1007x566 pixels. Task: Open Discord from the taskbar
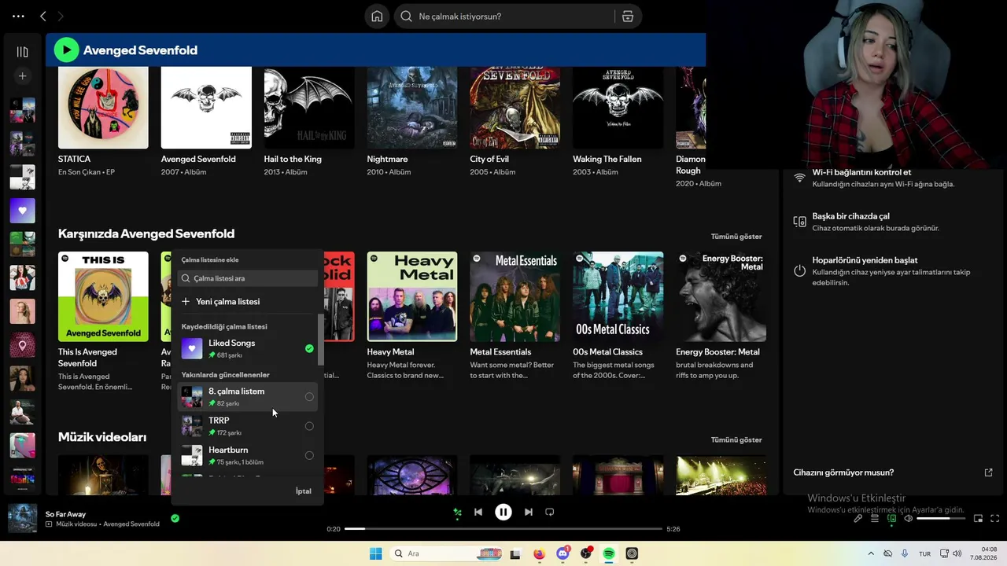coord(563,554)
